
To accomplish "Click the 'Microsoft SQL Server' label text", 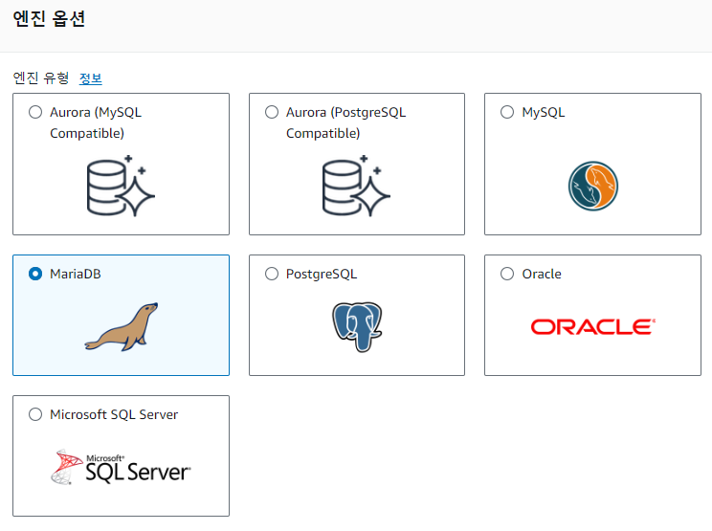I will pos(114,414).
